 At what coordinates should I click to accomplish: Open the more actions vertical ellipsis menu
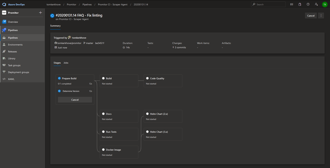pyautogui.click(x=321, y=16)
